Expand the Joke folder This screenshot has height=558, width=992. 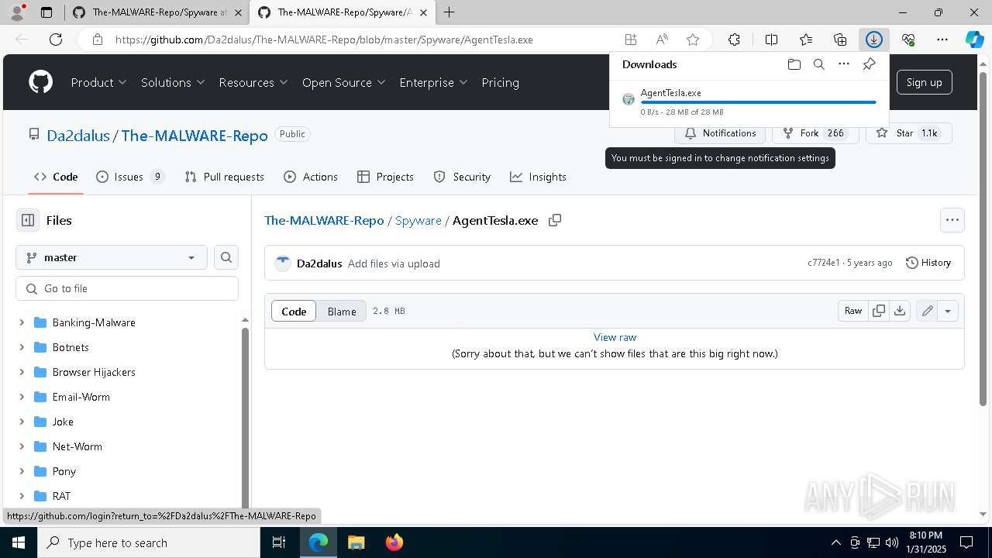[x=22, y=422]
